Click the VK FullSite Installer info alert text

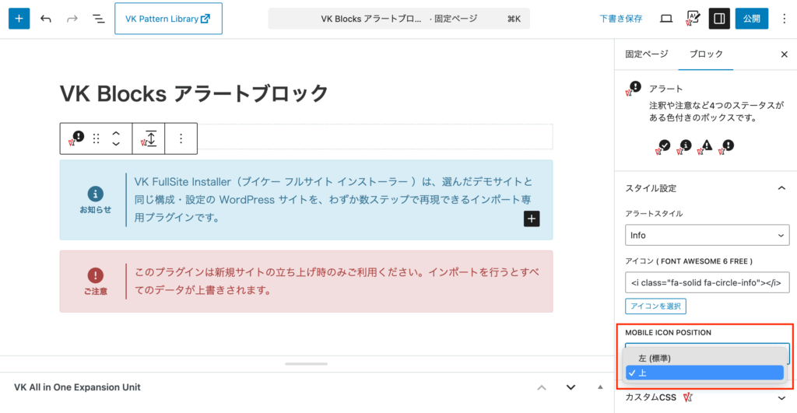click(333, 200)
